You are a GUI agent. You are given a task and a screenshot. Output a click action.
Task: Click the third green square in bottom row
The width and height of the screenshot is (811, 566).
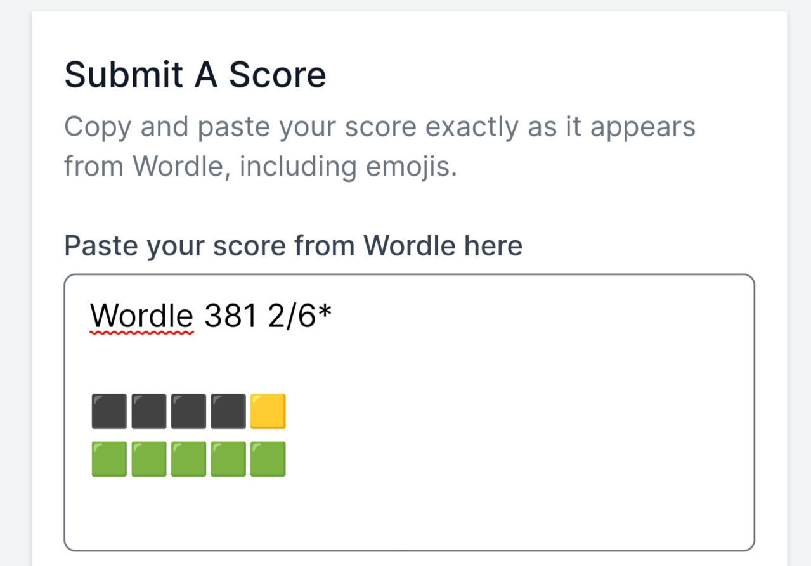(x=188, y=459)
